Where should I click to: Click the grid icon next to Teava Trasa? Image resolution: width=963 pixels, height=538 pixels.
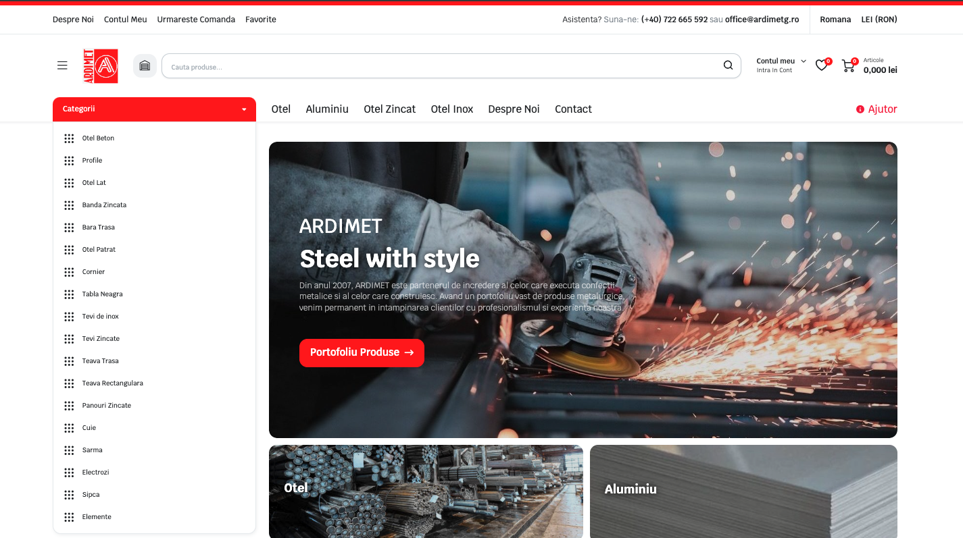[69, 361]
